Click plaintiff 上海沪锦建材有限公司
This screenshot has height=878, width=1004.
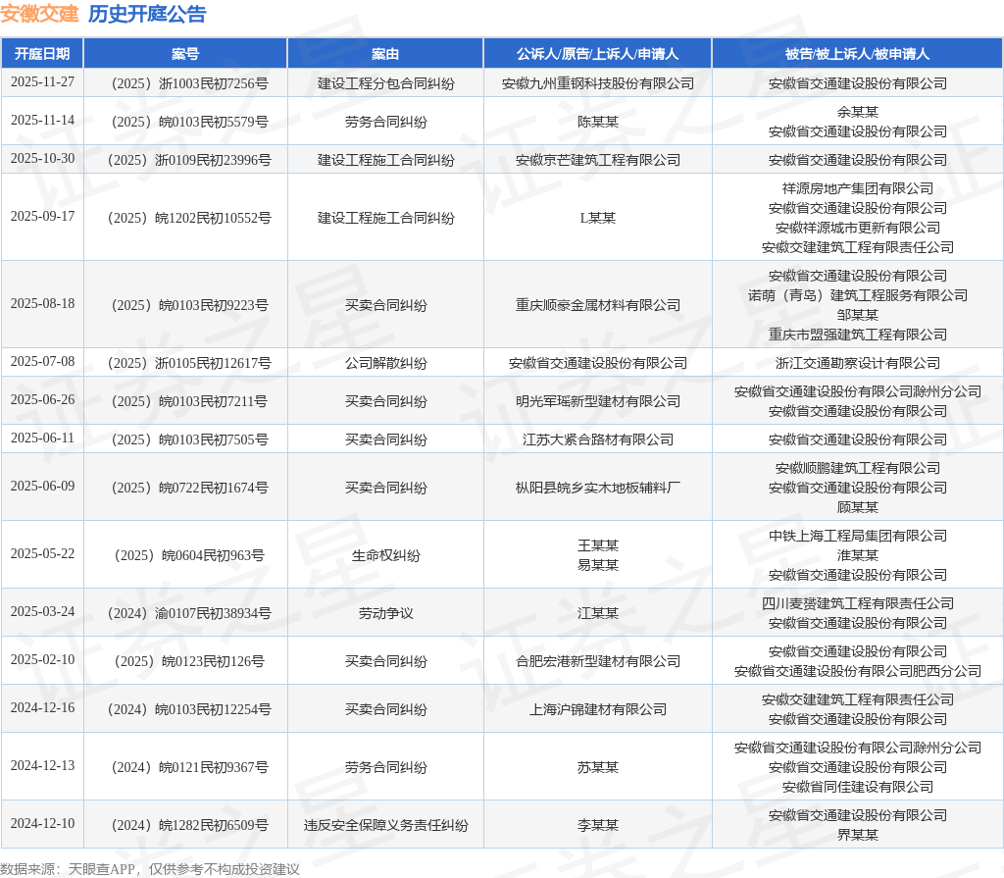pyautogui.click(x=597, y=709)
